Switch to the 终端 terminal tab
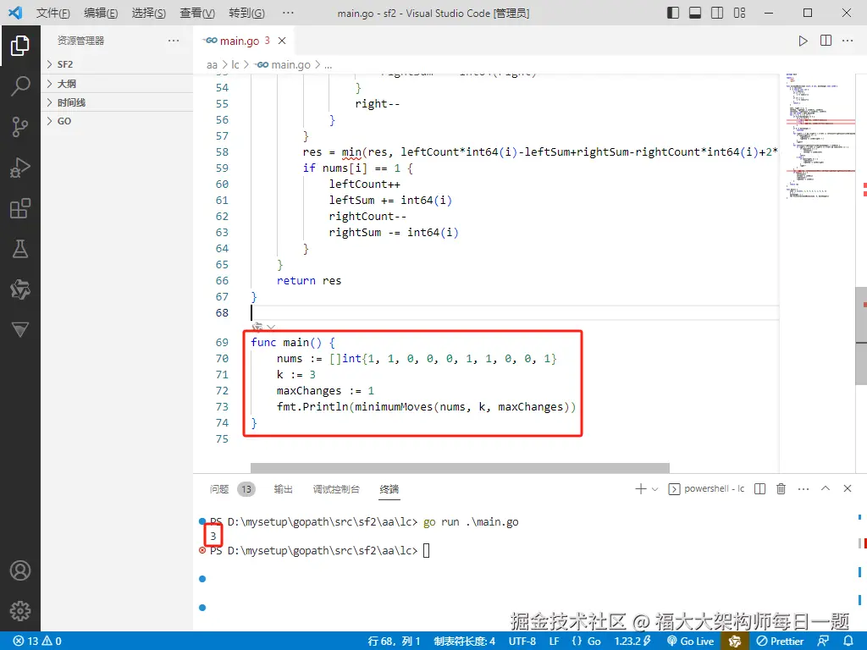Viewport: 867px width, 650px height. (389, 489)
